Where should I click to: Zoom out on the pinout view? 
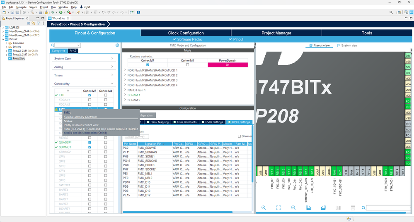click(293, 208)
